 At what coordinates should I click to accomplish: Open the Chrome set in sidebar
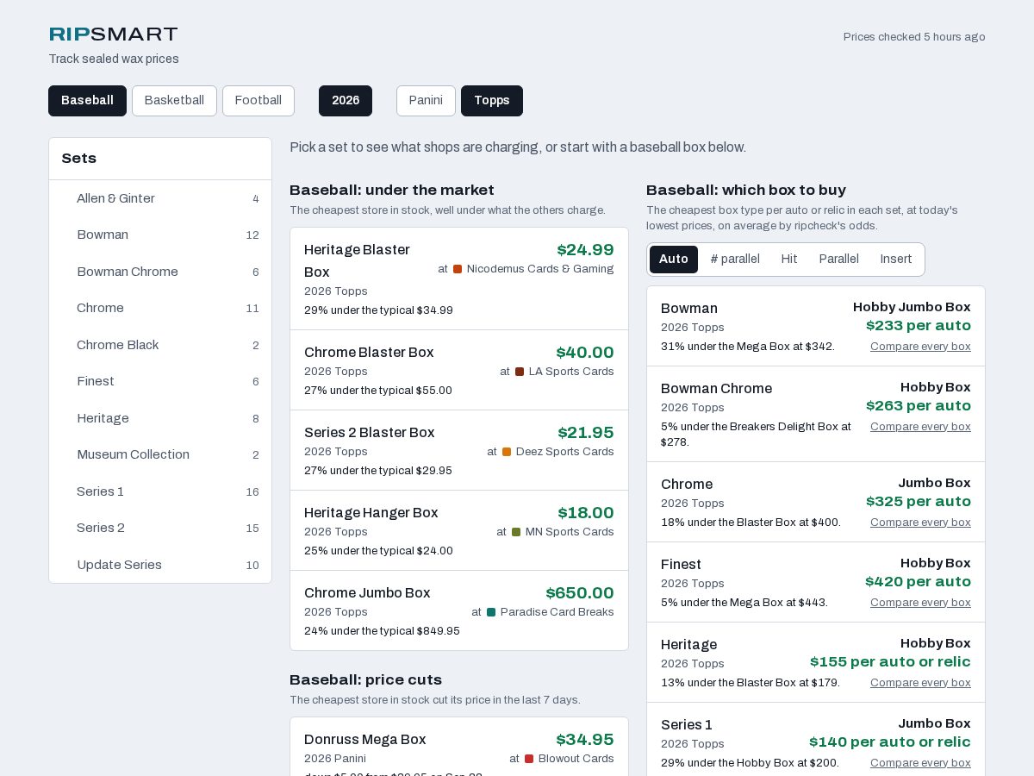(x=160, y=309)
